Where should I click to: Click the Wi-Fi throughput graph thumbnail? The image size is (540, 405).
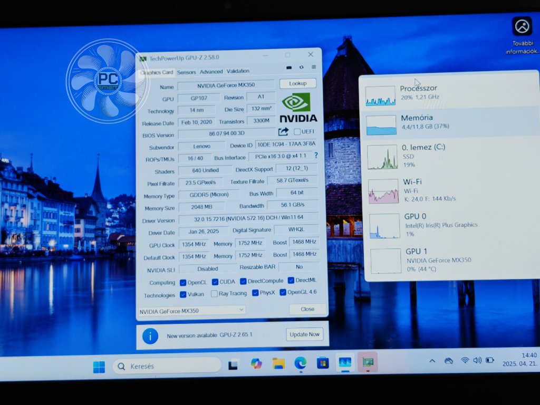click(383, 191)
